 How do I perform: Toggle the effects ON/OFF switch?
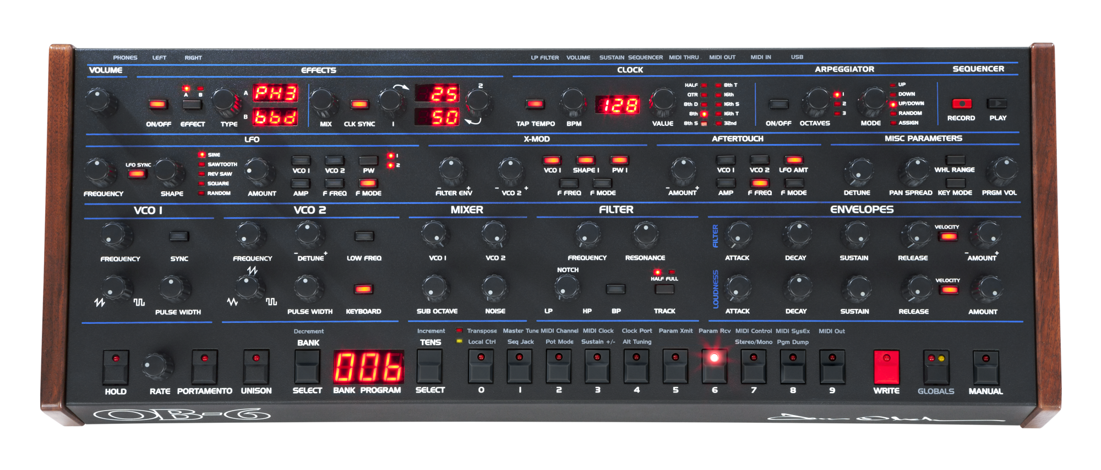158,104
